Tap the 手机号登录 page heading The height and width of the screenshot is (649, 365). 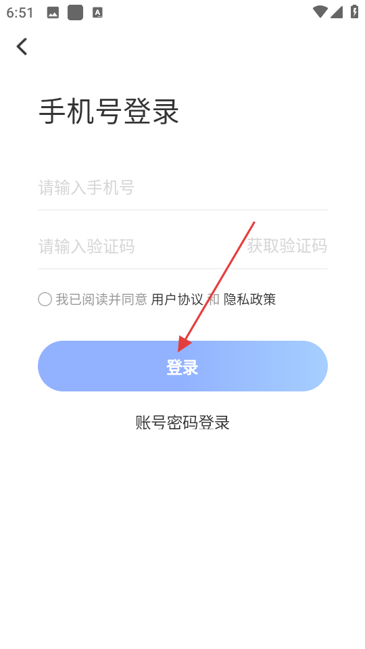point(109,112)
